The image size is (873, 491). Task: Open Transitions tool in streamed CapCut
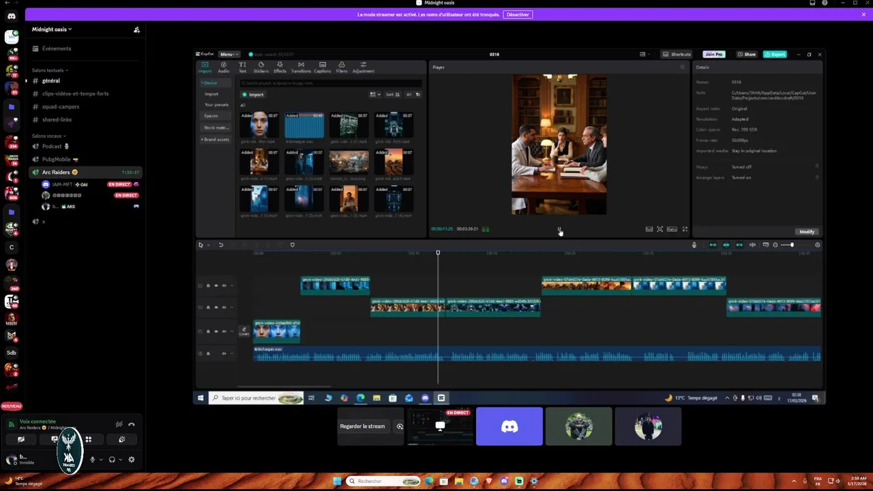pyautogui.click(x=301, y=67)
